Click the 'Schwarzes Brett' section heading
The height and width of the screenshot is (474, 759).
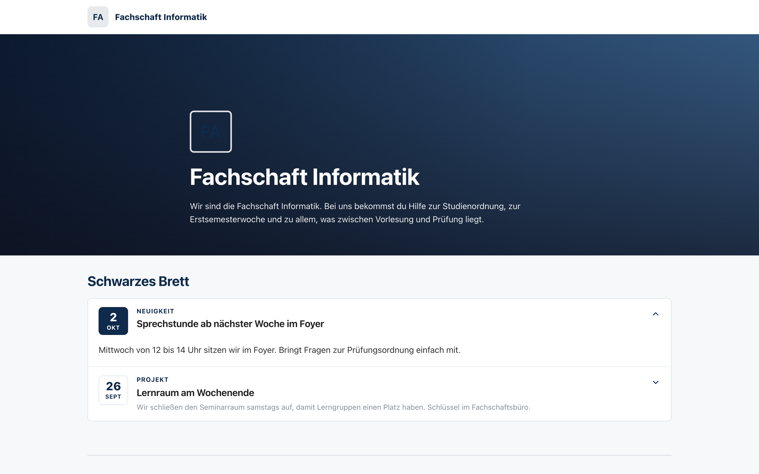tap(138, 281)
